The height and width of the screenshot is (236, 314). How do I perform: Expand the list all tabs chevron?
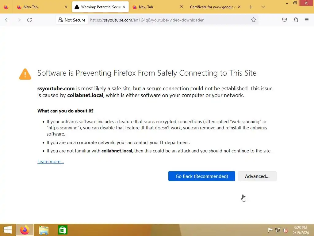(x=263, y=7)
